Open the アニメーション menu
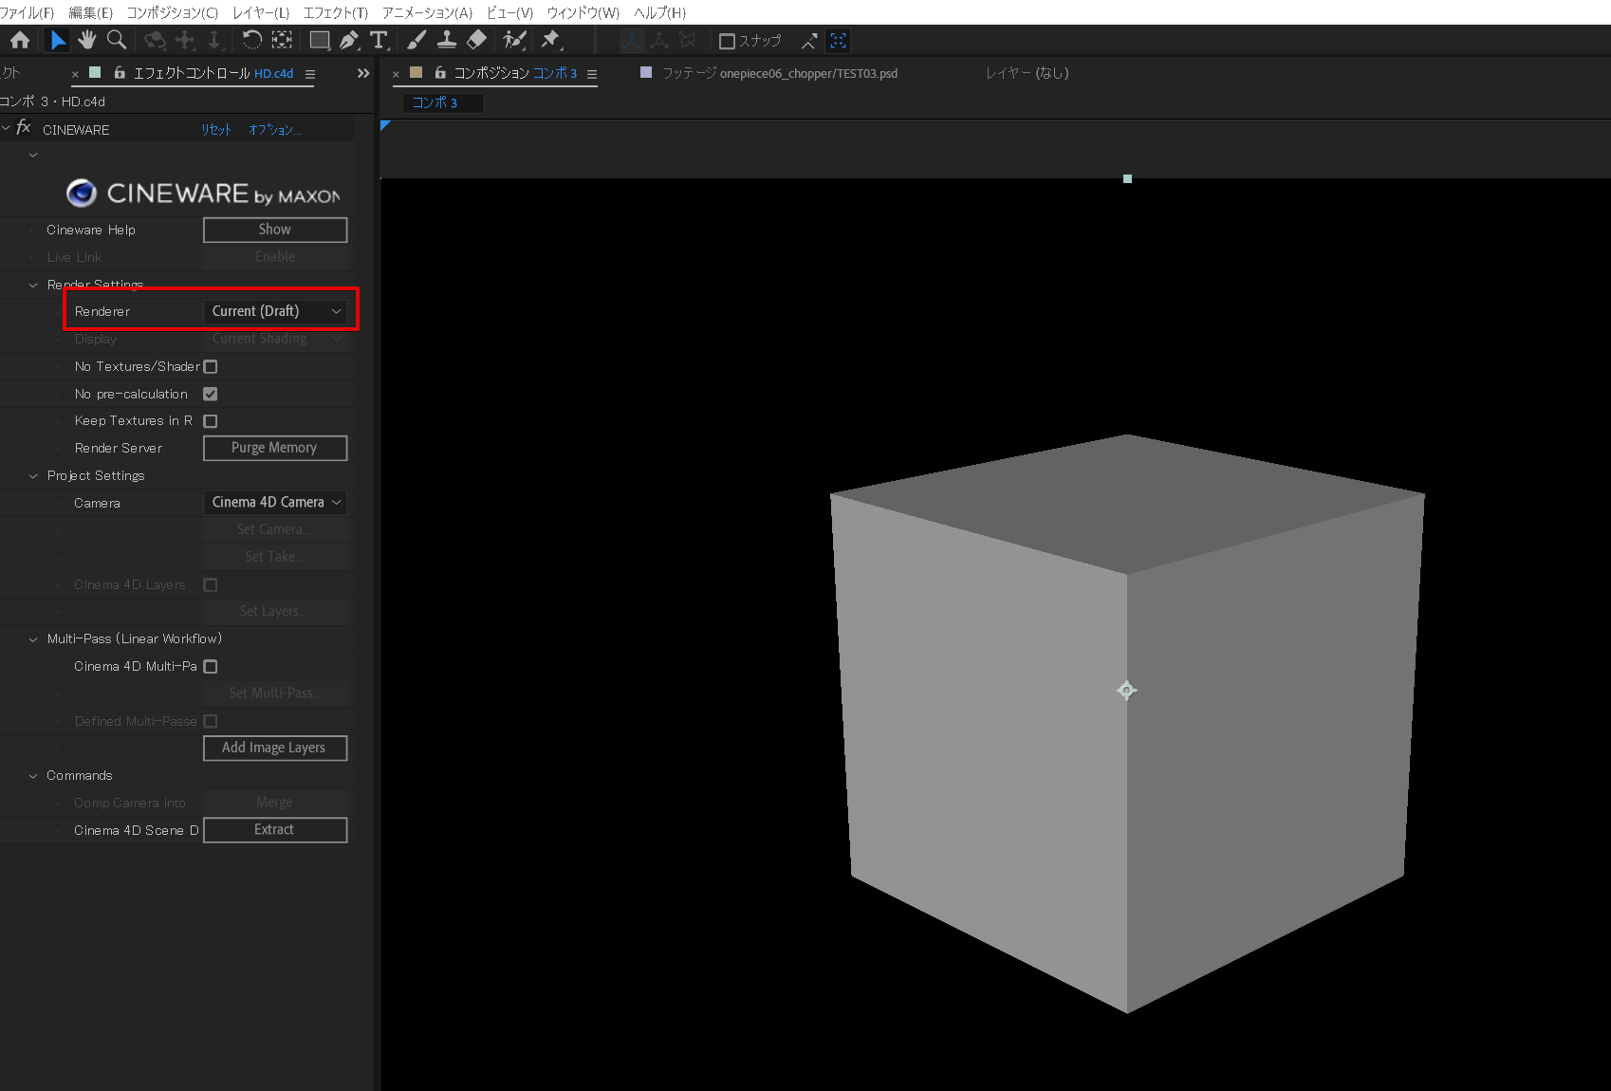This screenshot has width=1611, height=1091. pyautogui.click(x=426, y=12)
